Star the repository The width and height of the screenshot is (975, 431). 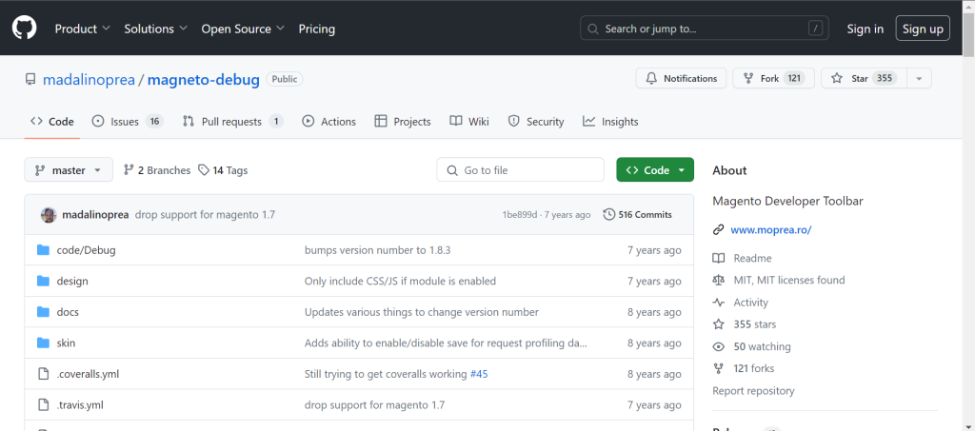(865, 78)
